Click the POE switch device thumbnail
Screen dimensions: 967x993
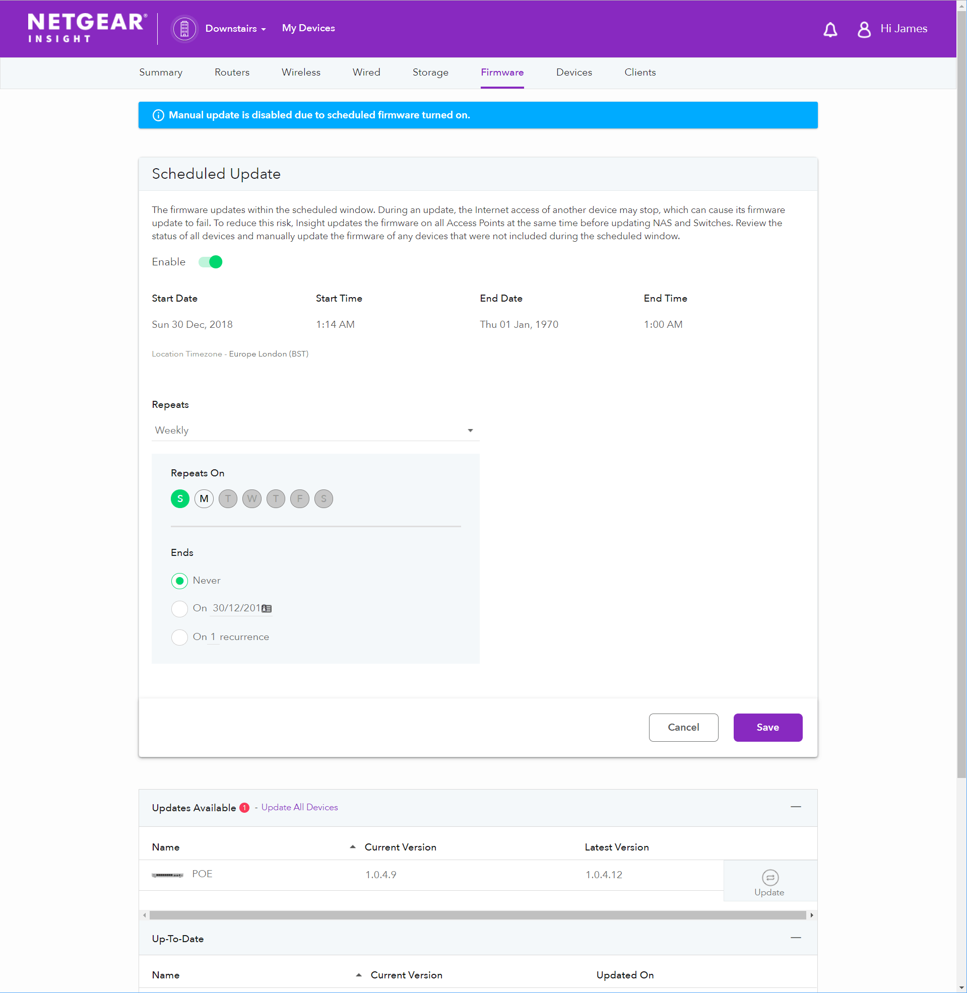[167, 875]
